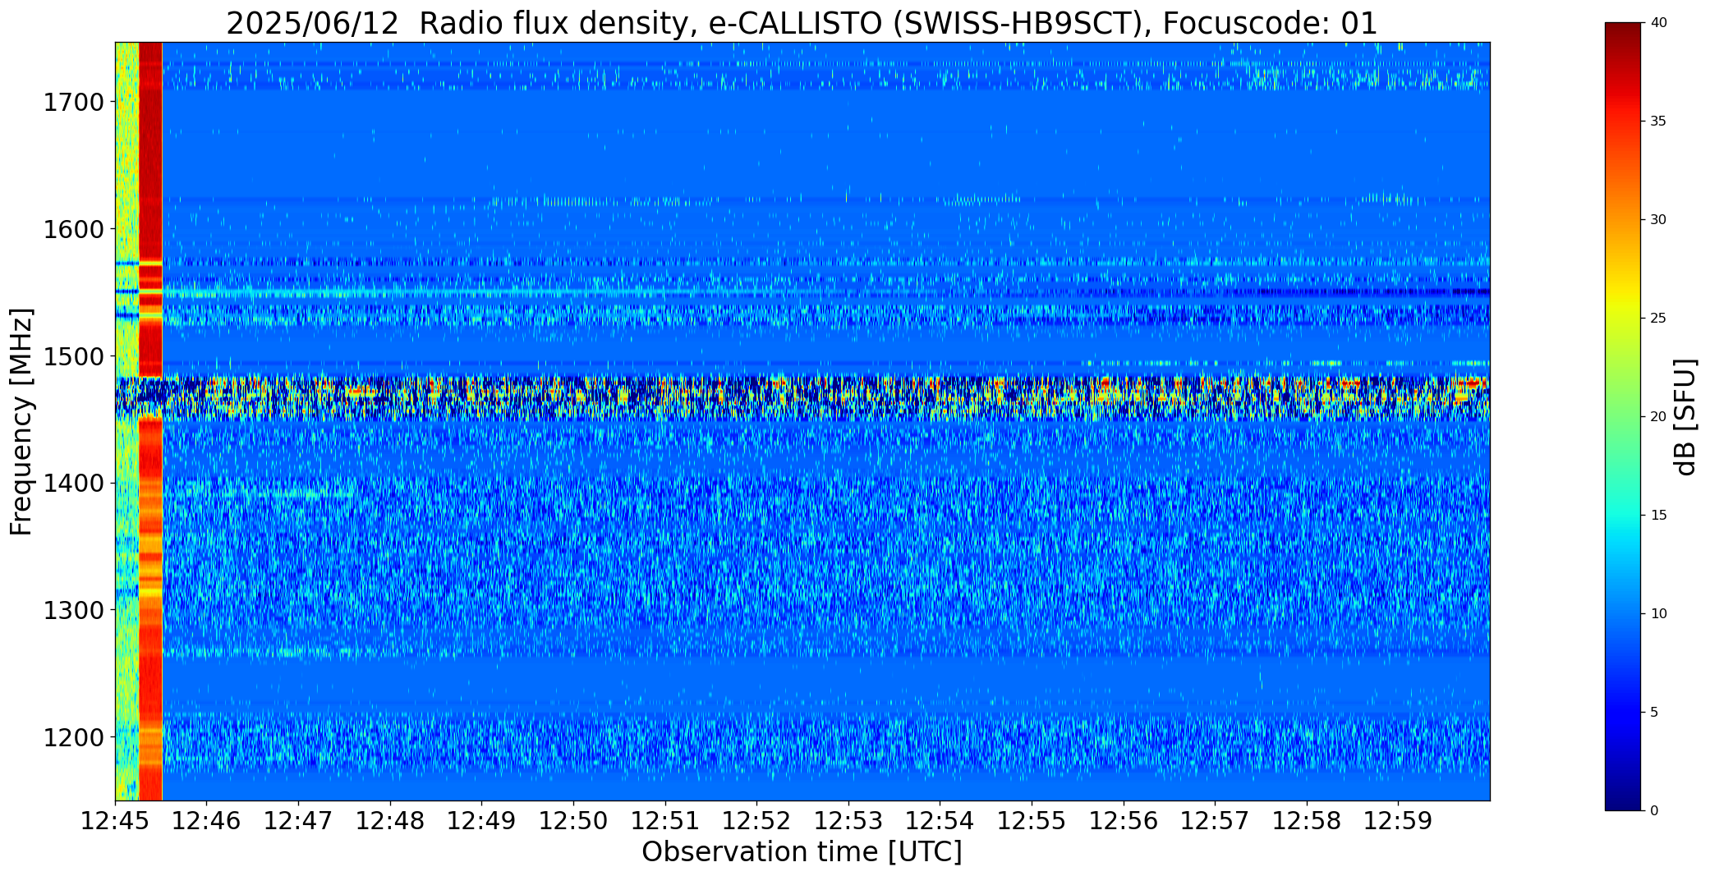
Task: Click the colorbar tick label 10
Action: tap(1658, 613)
